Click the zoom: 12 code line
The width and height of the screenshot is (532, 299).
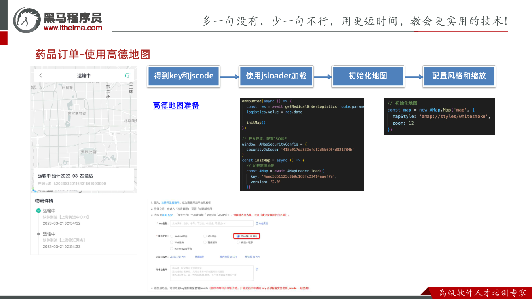pyautogui.click(x=403, y=123)
